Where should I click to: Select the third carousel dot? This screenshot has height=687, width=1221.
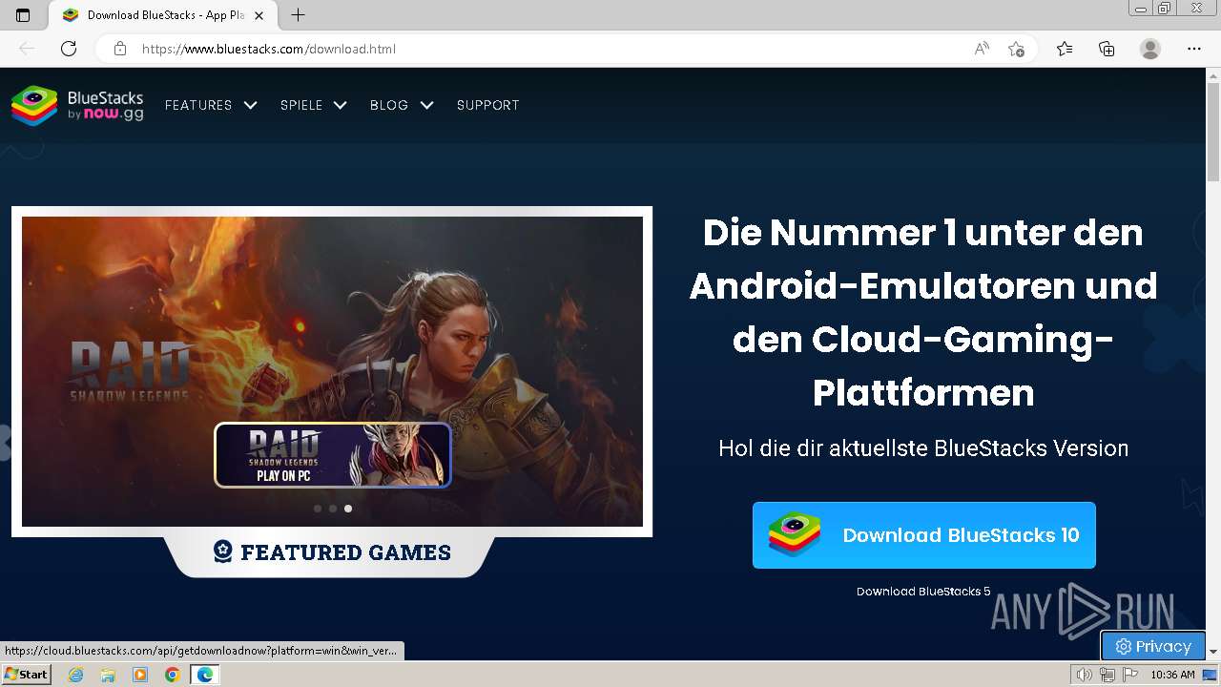[x=348, y=509]
